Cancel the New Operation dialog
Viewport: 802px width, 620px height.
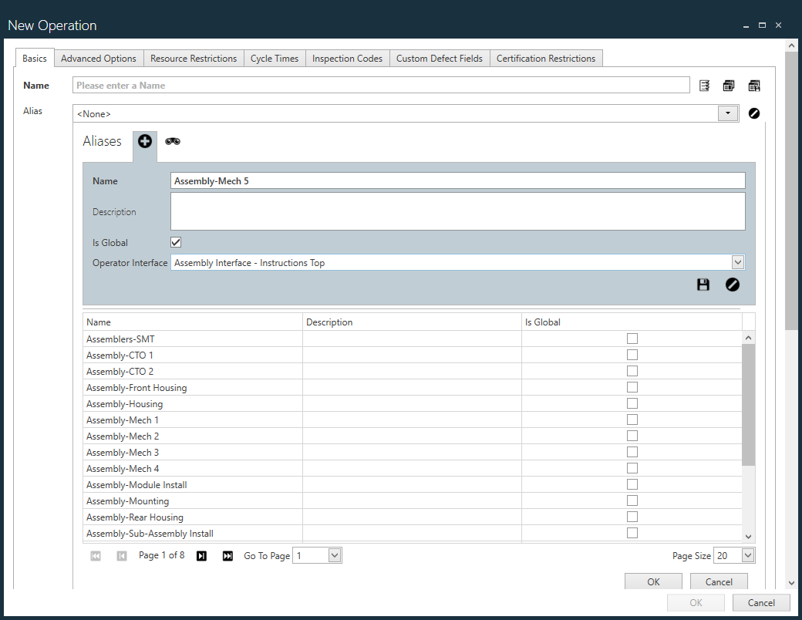click(761, 602)
